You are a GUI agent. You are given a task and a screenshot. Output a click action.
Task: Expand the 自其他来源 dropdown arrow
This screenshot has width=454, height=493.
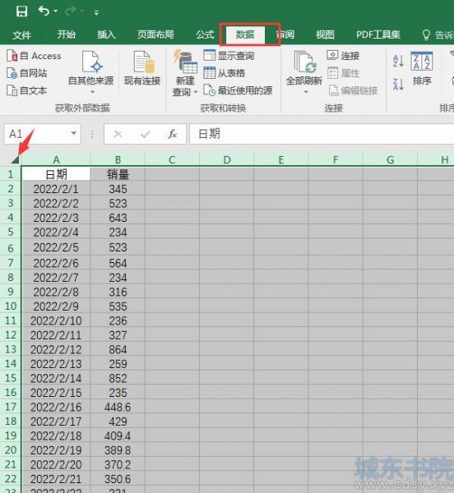tap(92, 92)
